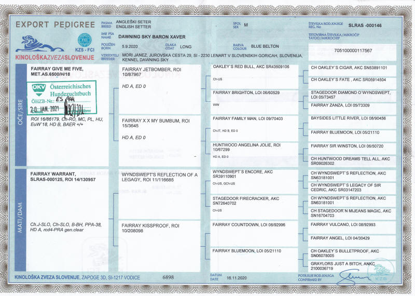The width and height of the screenshot is (415, 296).
Task: Click sire name FAIRRAY GIVE ME FIVE
Action: [x=57, y=69]
